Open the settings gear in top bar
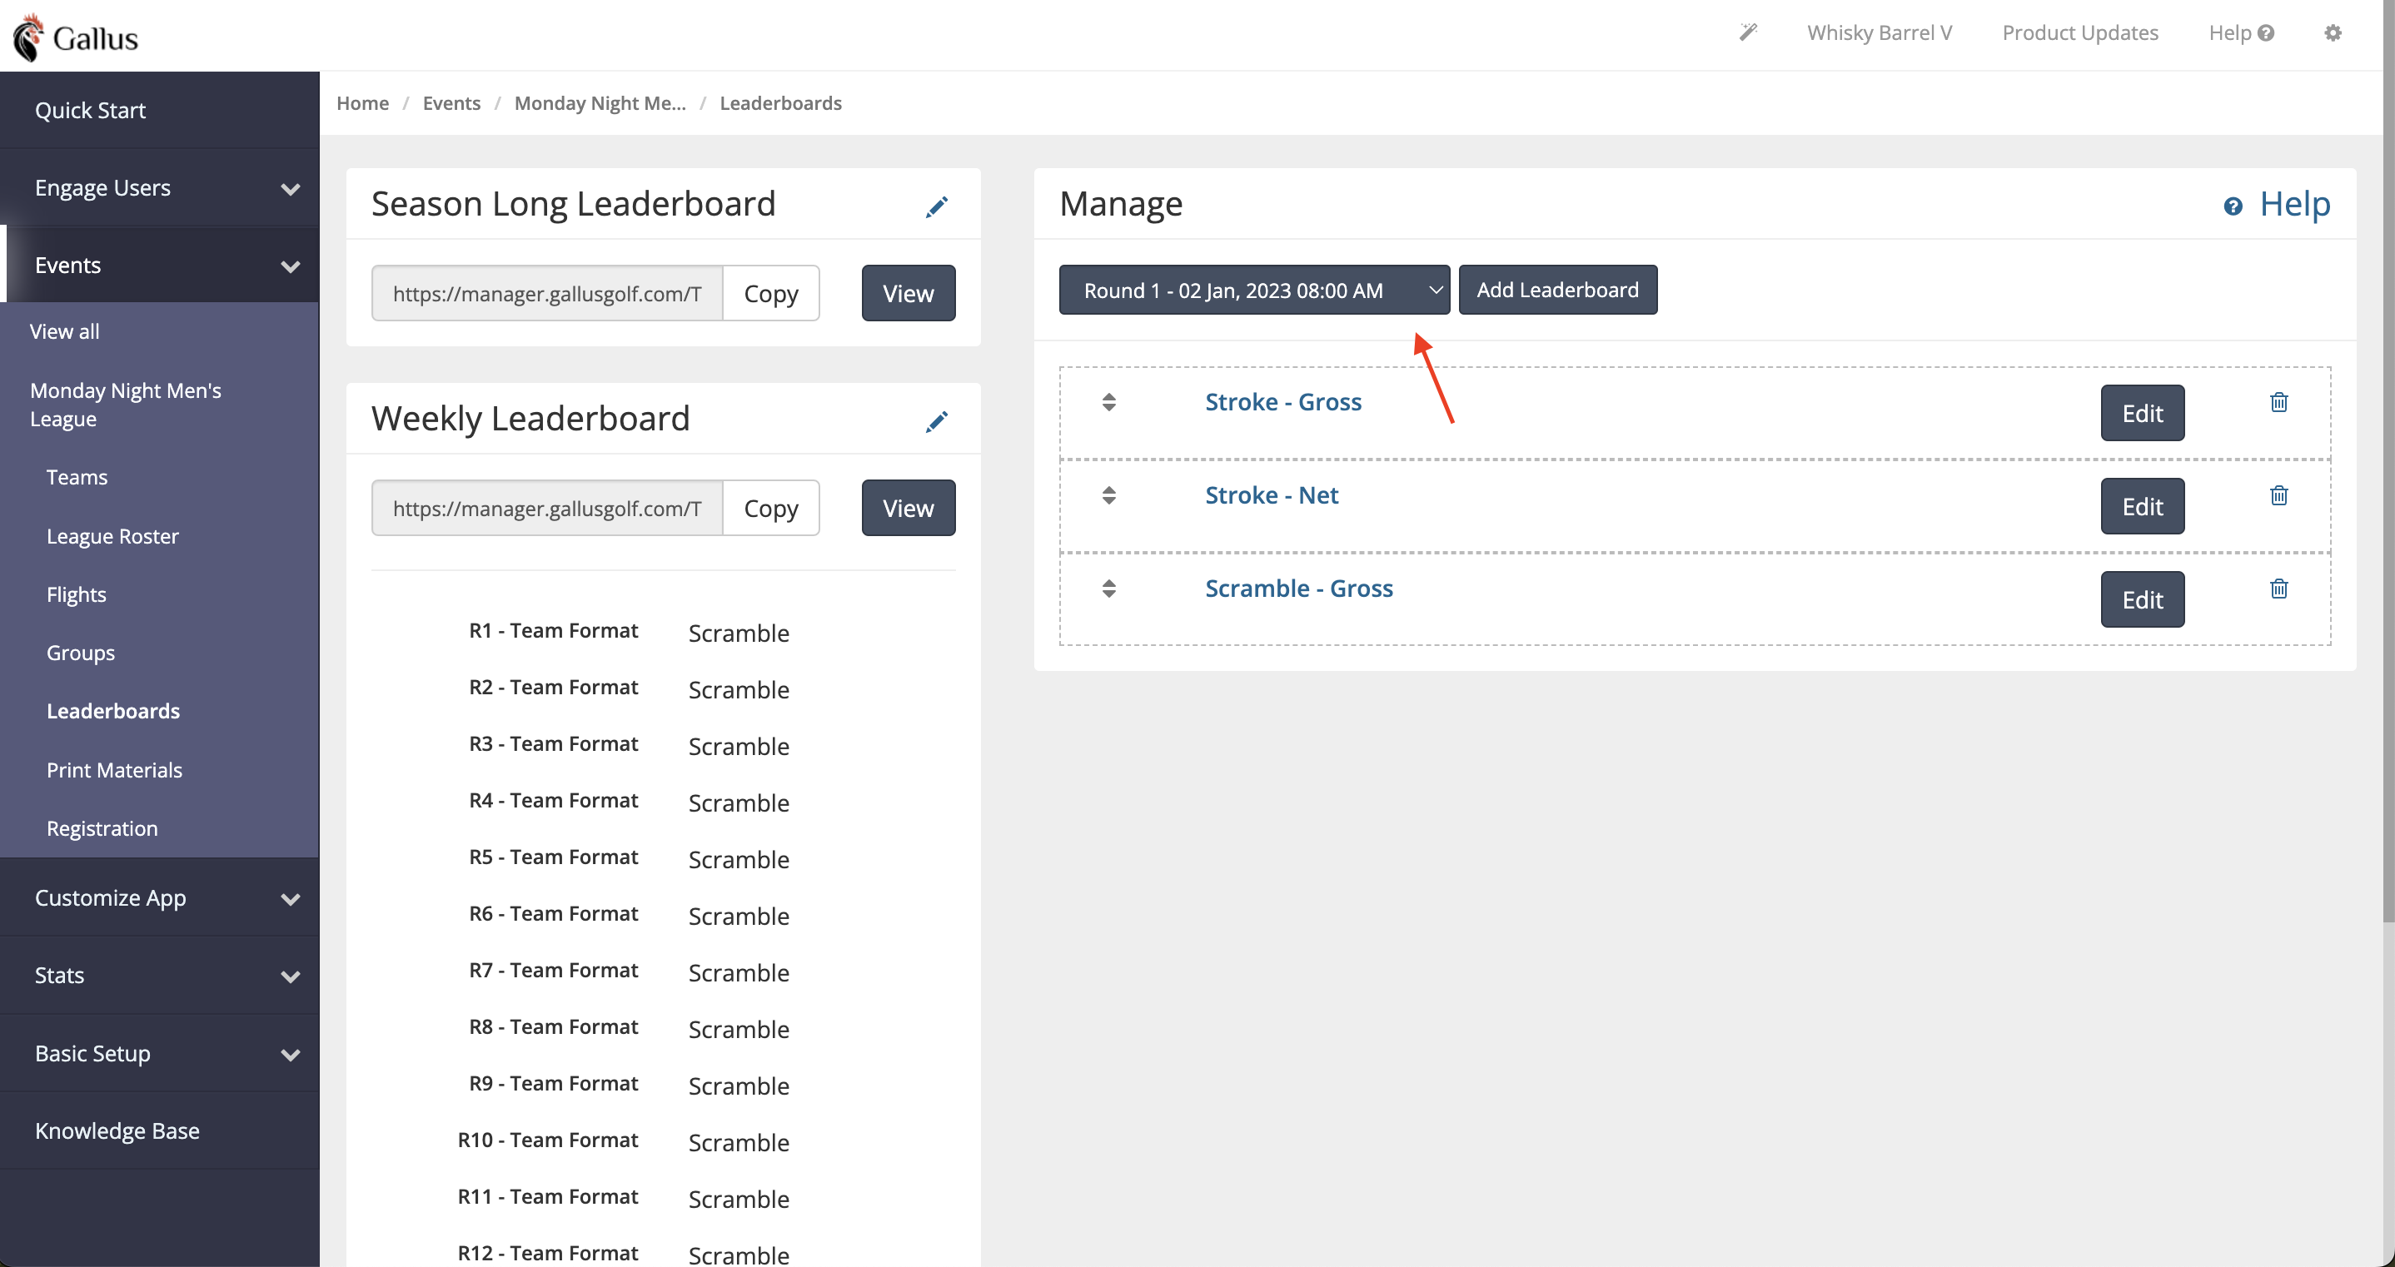 click(x=2333, y=32)
